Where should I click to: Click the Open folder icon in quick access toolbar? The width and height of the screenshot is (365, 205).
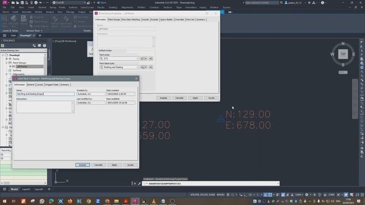click(18, 3)
